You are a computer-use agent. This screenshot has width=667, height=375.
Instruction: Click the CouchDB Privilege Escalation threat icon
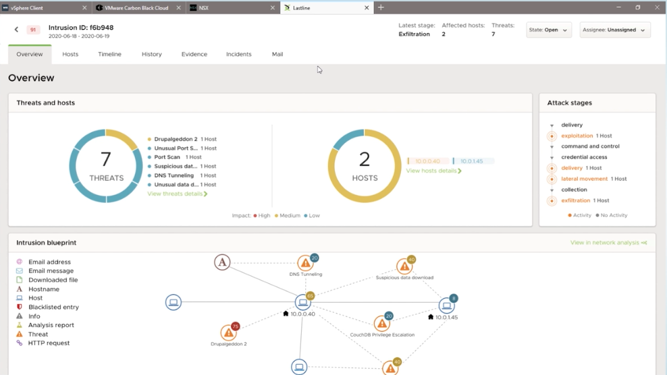tap(381, 324)
